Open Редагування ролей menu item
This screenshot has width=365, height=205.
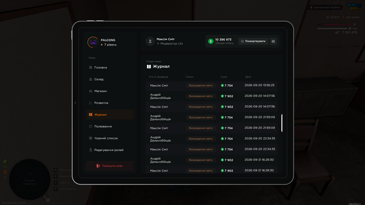click(x=109, y=150)
